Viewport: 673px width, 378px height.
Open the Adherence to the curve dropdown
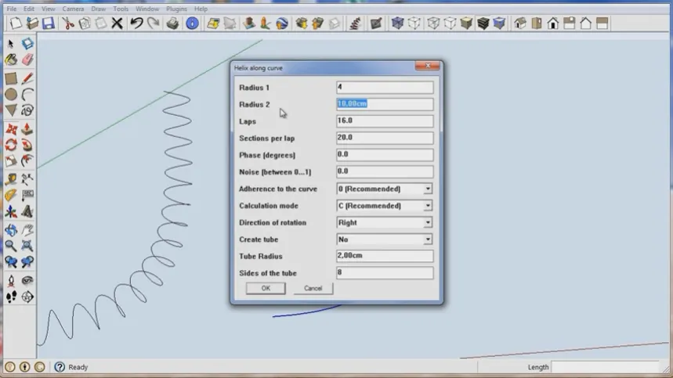pos(385,189)
